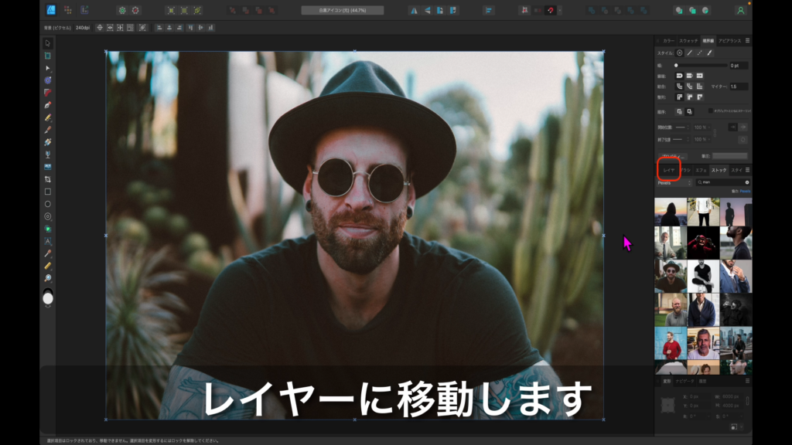Screen dimensions: 792x445
Task: Select the Place Image tool
Action: click(47, 167)
